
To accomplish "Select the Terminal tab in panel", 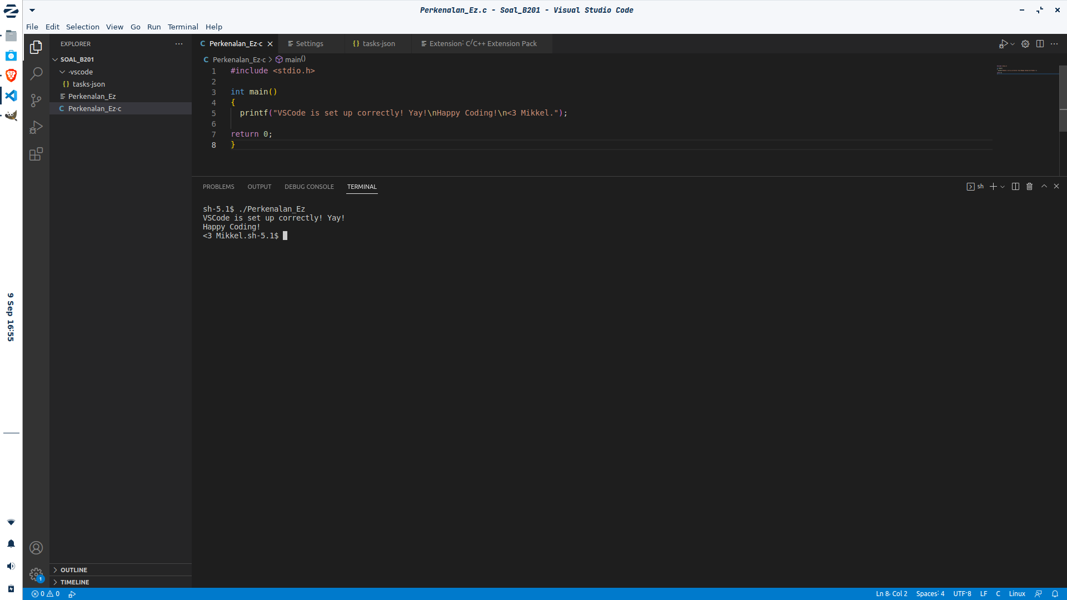I will tap(361, 186).
